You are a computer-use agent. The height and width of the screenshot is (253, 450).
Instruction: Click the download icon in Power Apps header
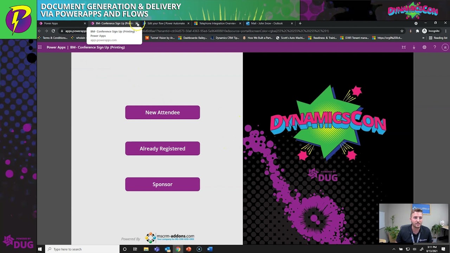coord(414,47)
